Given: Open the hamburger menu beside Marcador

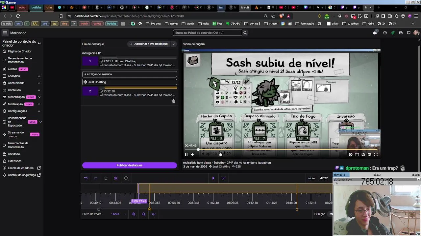Looking at the screenshot, I should point(5,33).
